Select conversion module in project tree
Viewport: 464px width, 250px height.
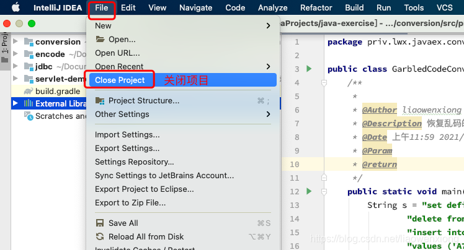[58, 41]
